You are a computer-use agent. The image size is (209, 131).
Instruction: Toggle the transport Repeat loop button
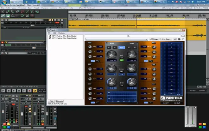pos(35,91)
